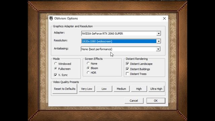Click the Oblivion helmet icon in title bar
The width and height of the screenshot is (215, 121).
[51, 18]
